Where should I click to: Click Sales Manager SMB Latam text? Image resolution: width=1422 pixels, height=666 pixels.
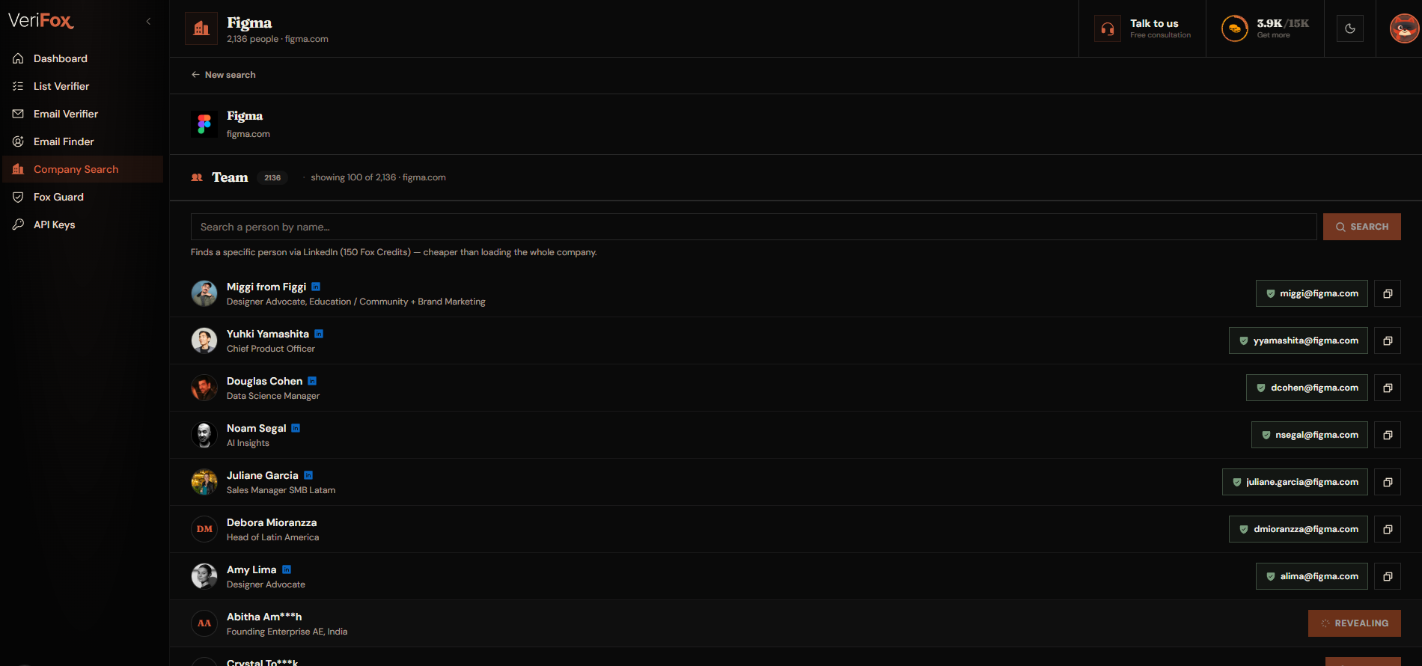(281, 490)
